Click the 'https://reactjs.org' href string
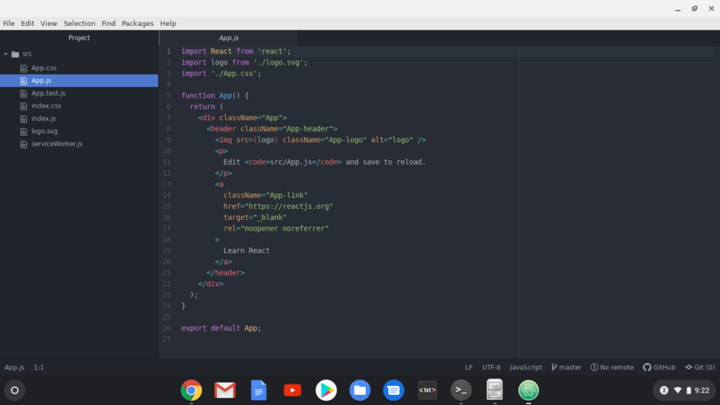The height and width of the screenshot is (405, 720). tap(289, 207)
